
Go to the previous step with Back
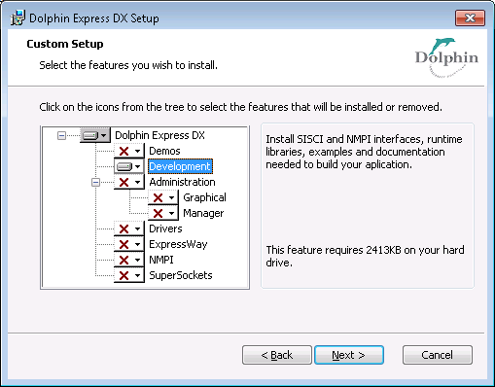277,355
